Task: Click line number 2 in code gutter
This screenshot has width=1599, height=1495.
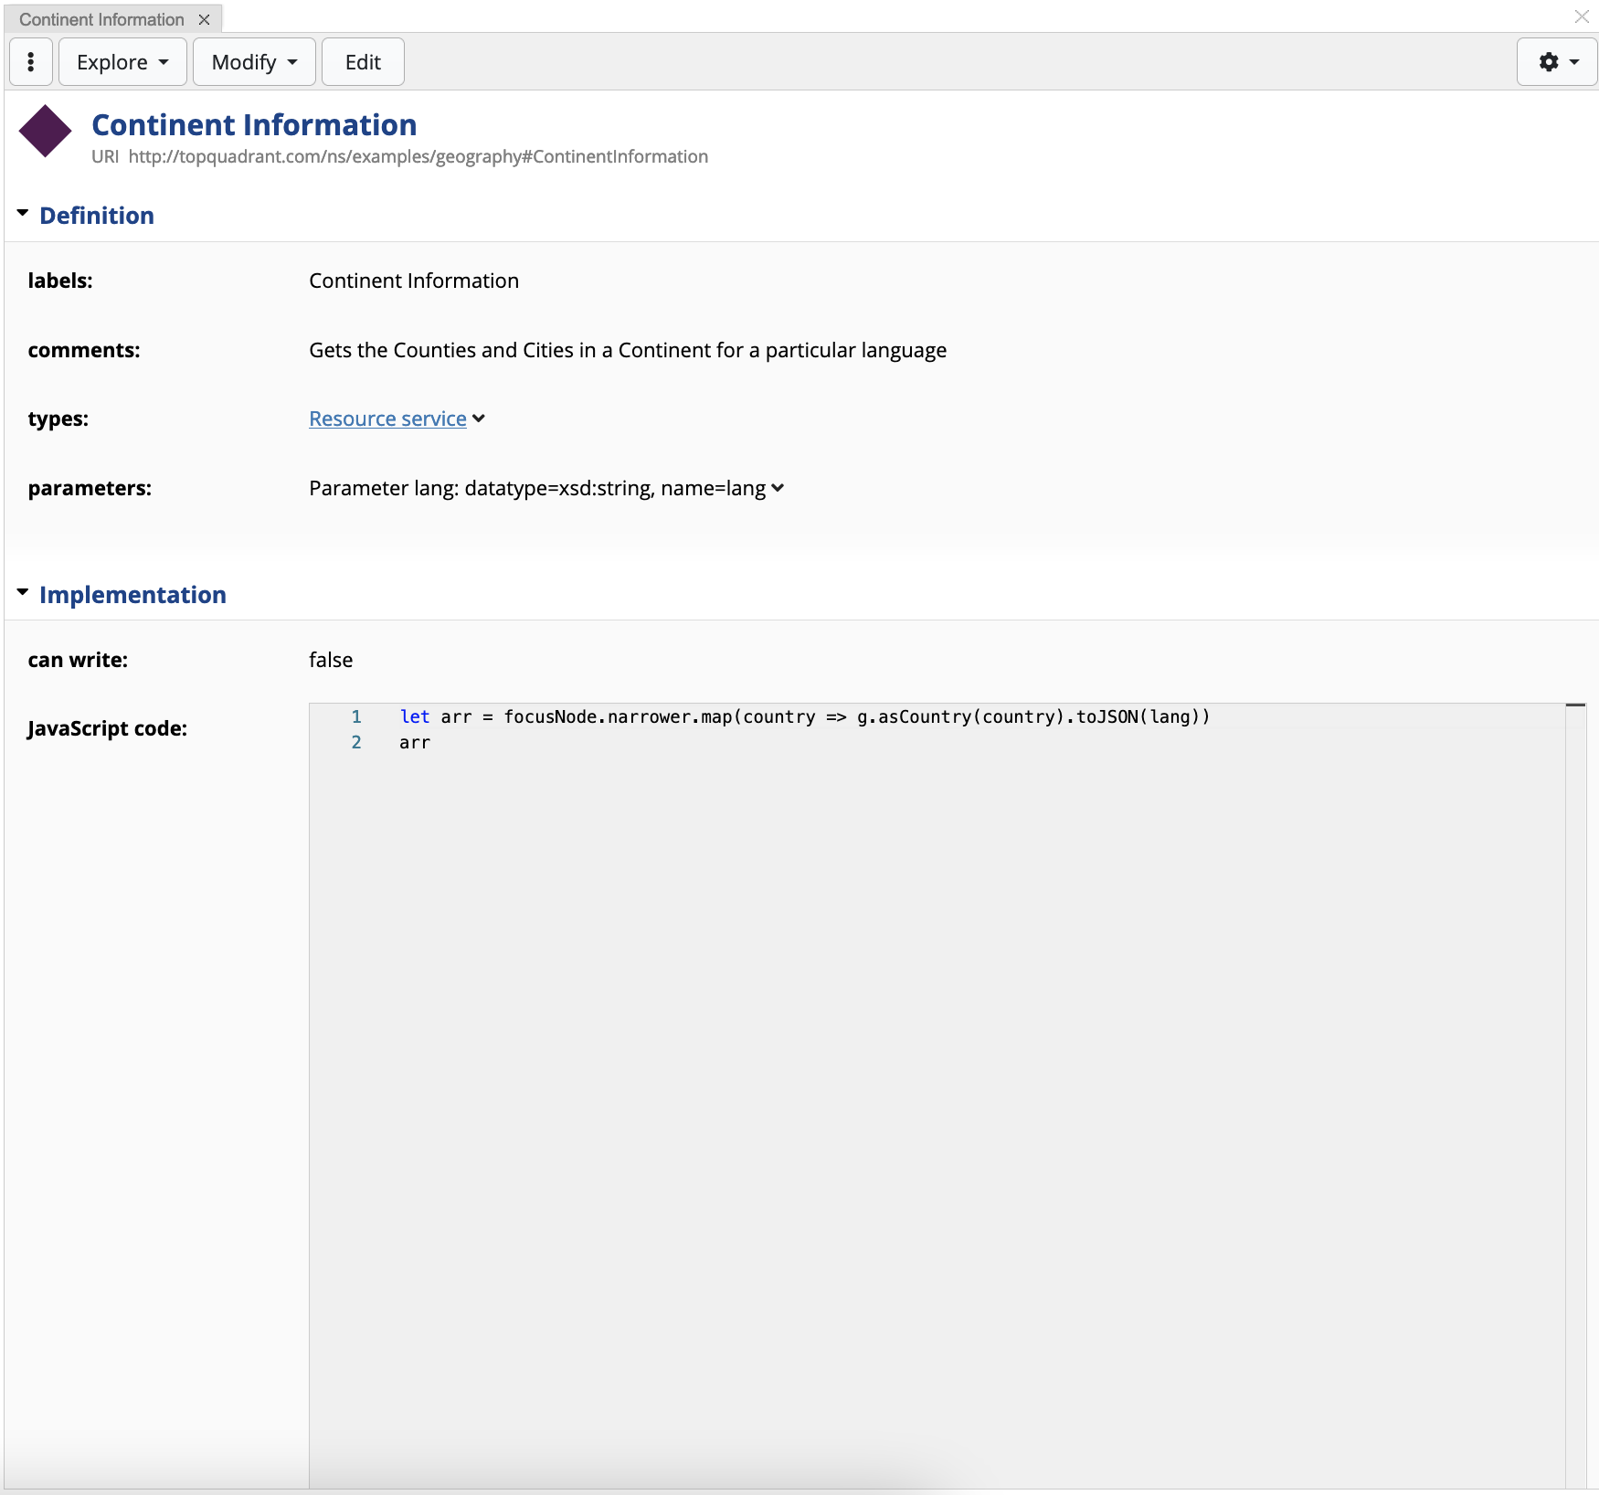Action: click(356, 742)
